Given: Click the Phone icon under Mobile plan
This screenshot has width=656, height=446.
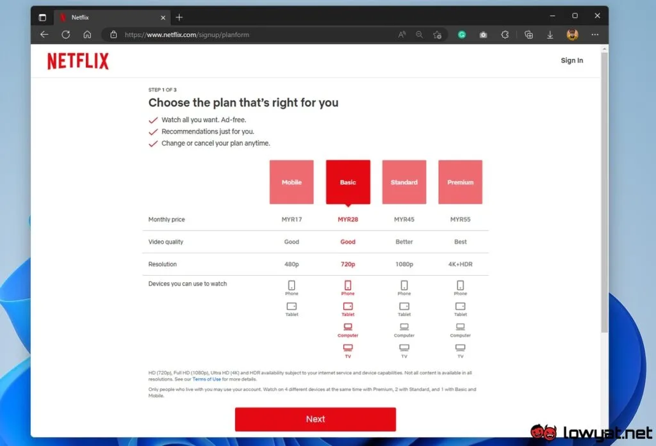Looking at the screenshot, I should tap(291, 285).
